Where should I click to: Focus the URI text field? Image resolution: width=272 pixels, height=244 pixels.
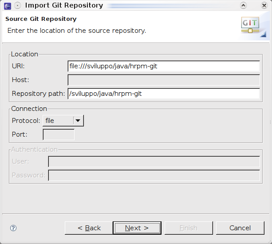coord(164,66)
